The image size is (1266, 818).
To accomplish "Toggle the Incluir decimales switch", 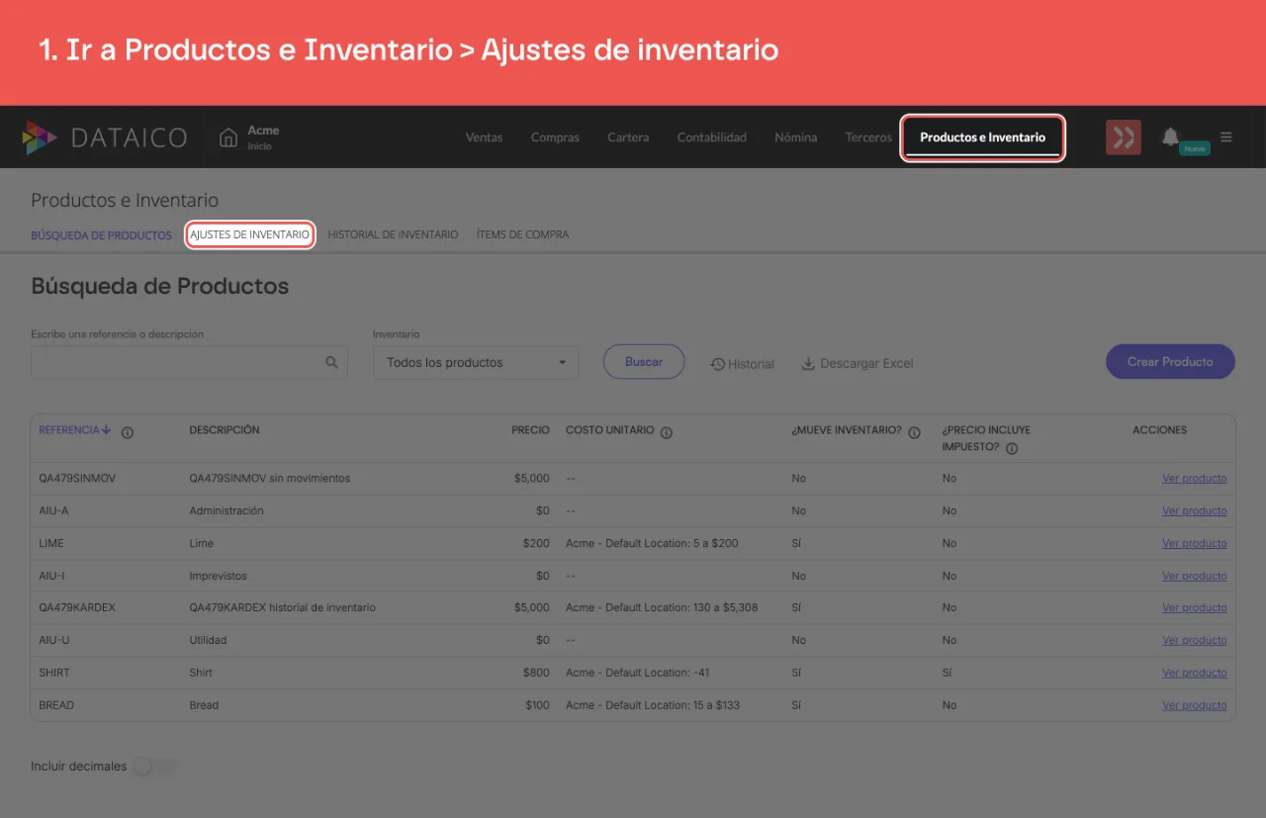I will tap(155, 767).
